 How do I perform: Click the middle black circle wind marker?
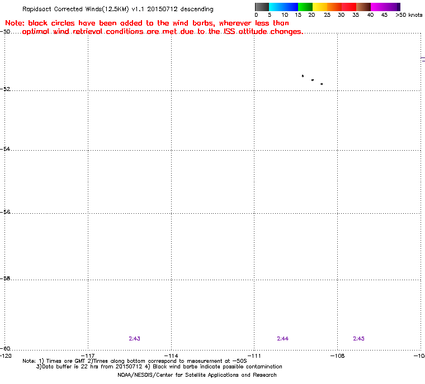(x=313, y=80)
